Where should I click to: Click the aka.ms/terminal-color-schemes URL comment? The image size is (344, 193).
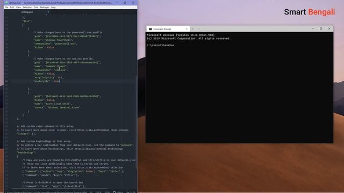coord(73,130)
